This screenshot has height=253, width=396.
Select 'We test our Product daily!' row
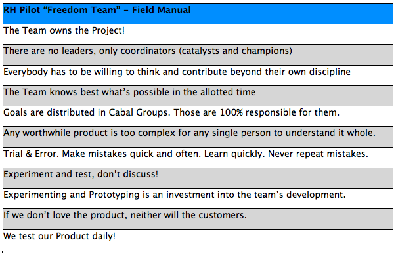coord(198,240)
